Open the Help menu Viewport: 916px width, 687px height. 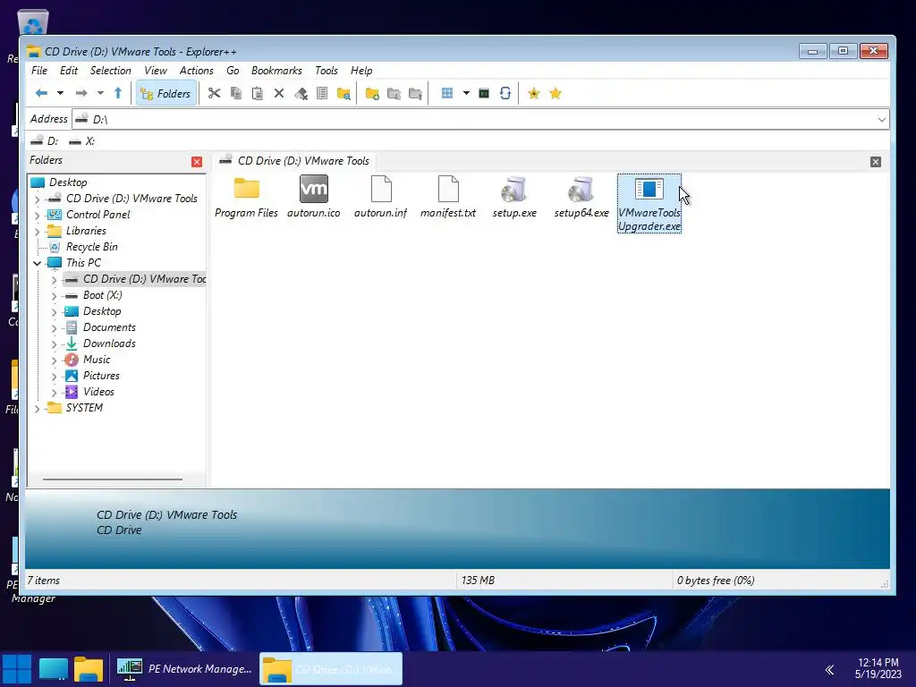click(x=361, y=71)
